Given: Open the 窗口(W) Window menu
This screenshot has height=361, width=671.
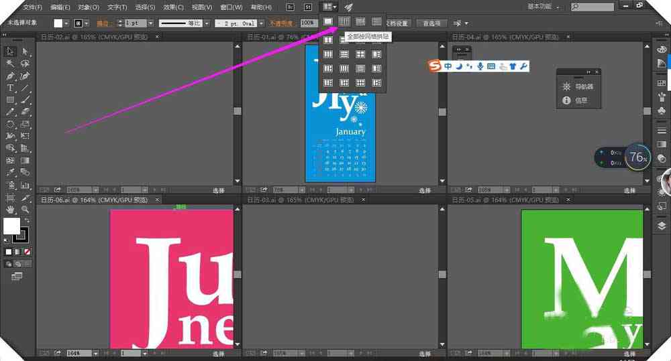Looking at the screenshot, I should point(231,7).
